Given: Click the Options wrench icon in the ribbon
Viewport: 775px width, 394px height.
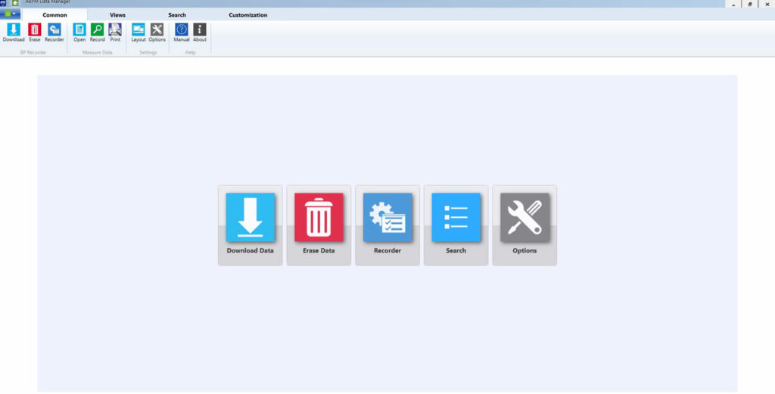Looking at the screenshot, I should [x=157, y=31].
